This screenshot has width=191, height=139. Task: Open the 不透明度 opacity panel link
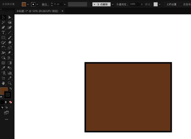pyautogui.click(x=122, y=4)
